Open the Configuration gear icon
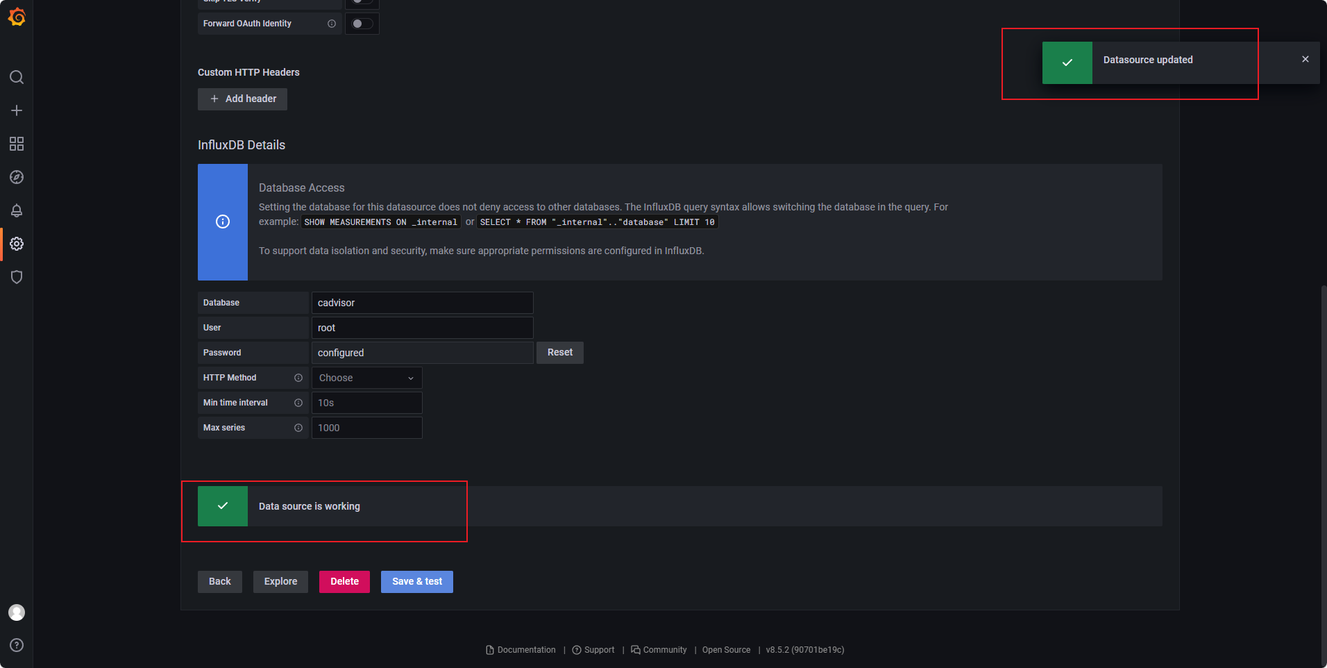 coord(17,244)
